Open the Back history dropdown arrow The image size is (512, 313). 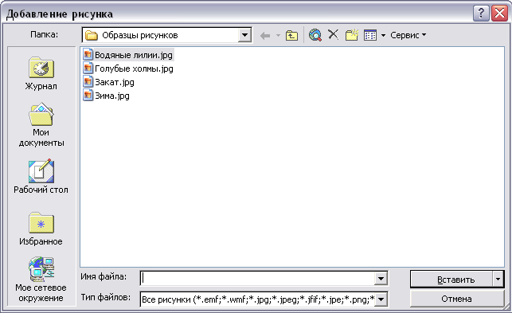(278, 35)
